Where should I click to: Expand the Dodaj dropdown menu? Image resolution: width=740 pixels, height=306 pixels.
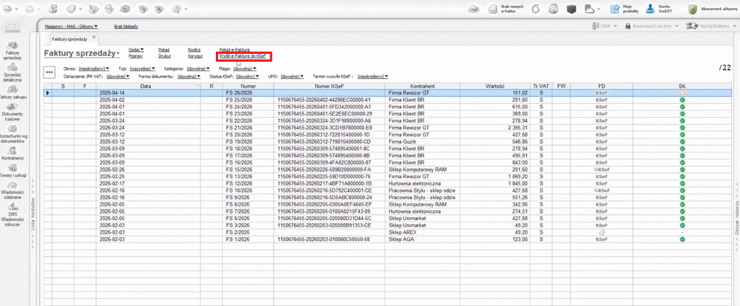pyautogui.click(x=136, y=48)
